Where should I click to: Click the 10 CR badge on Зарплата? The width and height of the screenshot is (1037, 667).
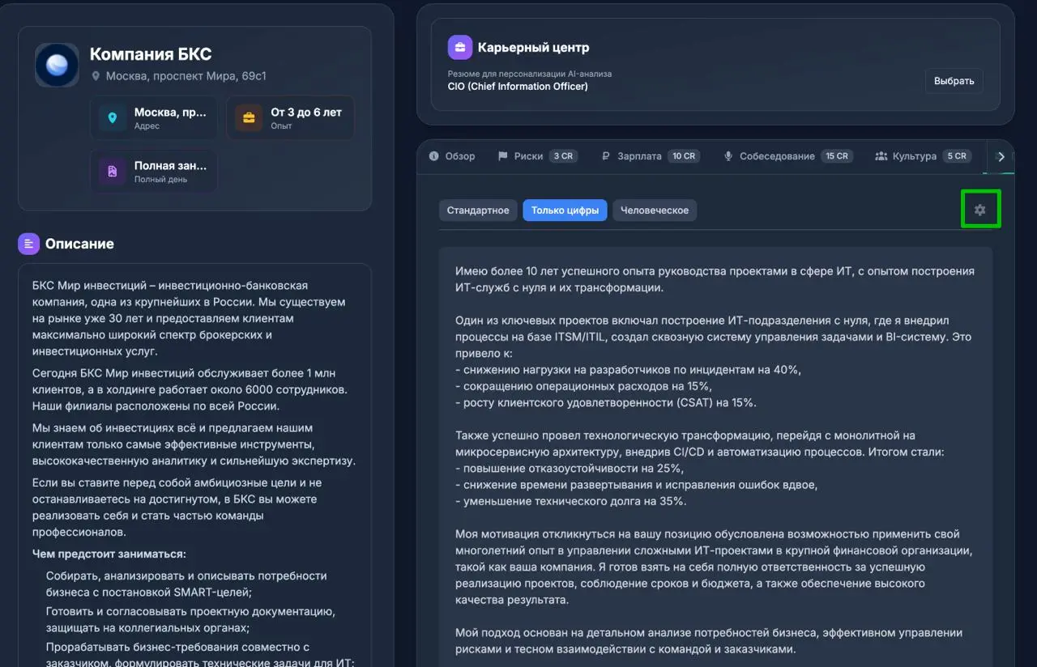click(x=684, y=156)
